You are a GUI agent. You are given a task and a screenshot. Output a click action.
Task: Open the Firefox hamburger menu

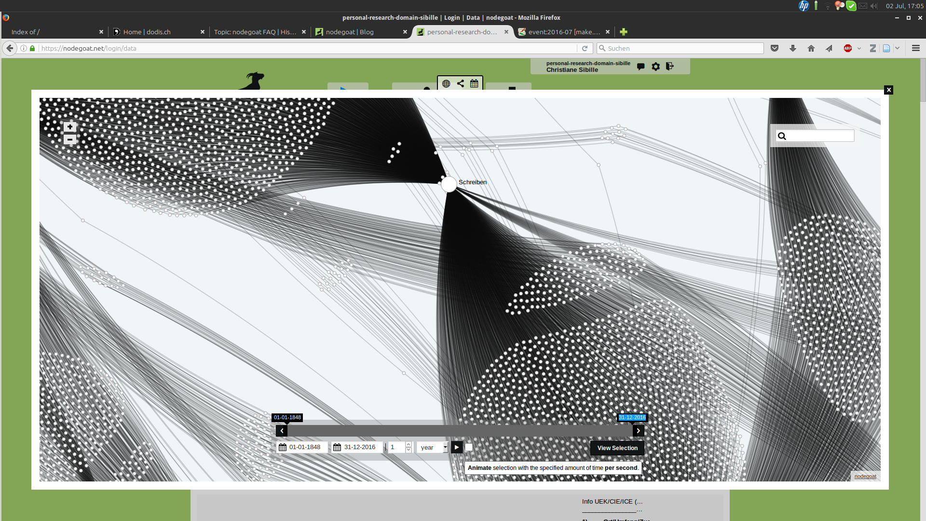pyautogui.click(x=916, y=48)
